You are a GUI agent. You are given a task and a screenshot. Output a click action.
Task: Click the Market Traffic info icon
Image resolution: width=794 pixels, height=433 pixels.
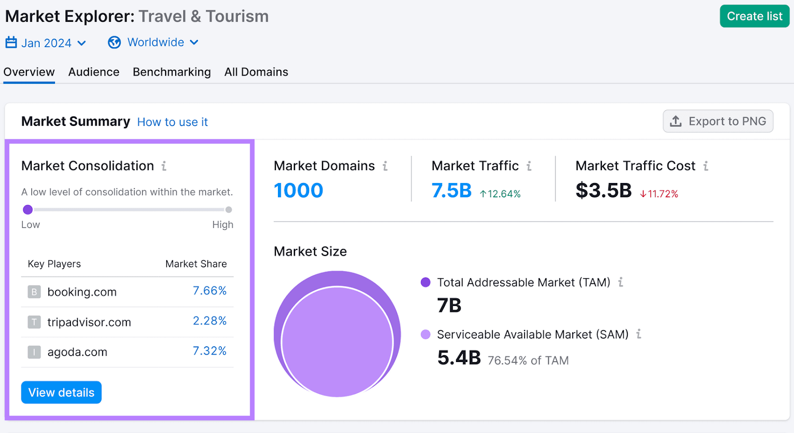click(x=529, y=166)
